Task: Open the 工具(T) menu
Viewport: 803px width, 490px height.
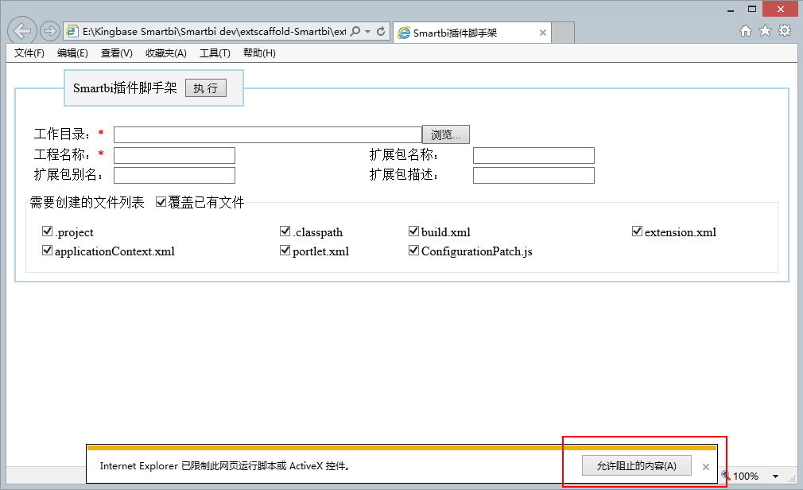Action: [x=215, y=52]
